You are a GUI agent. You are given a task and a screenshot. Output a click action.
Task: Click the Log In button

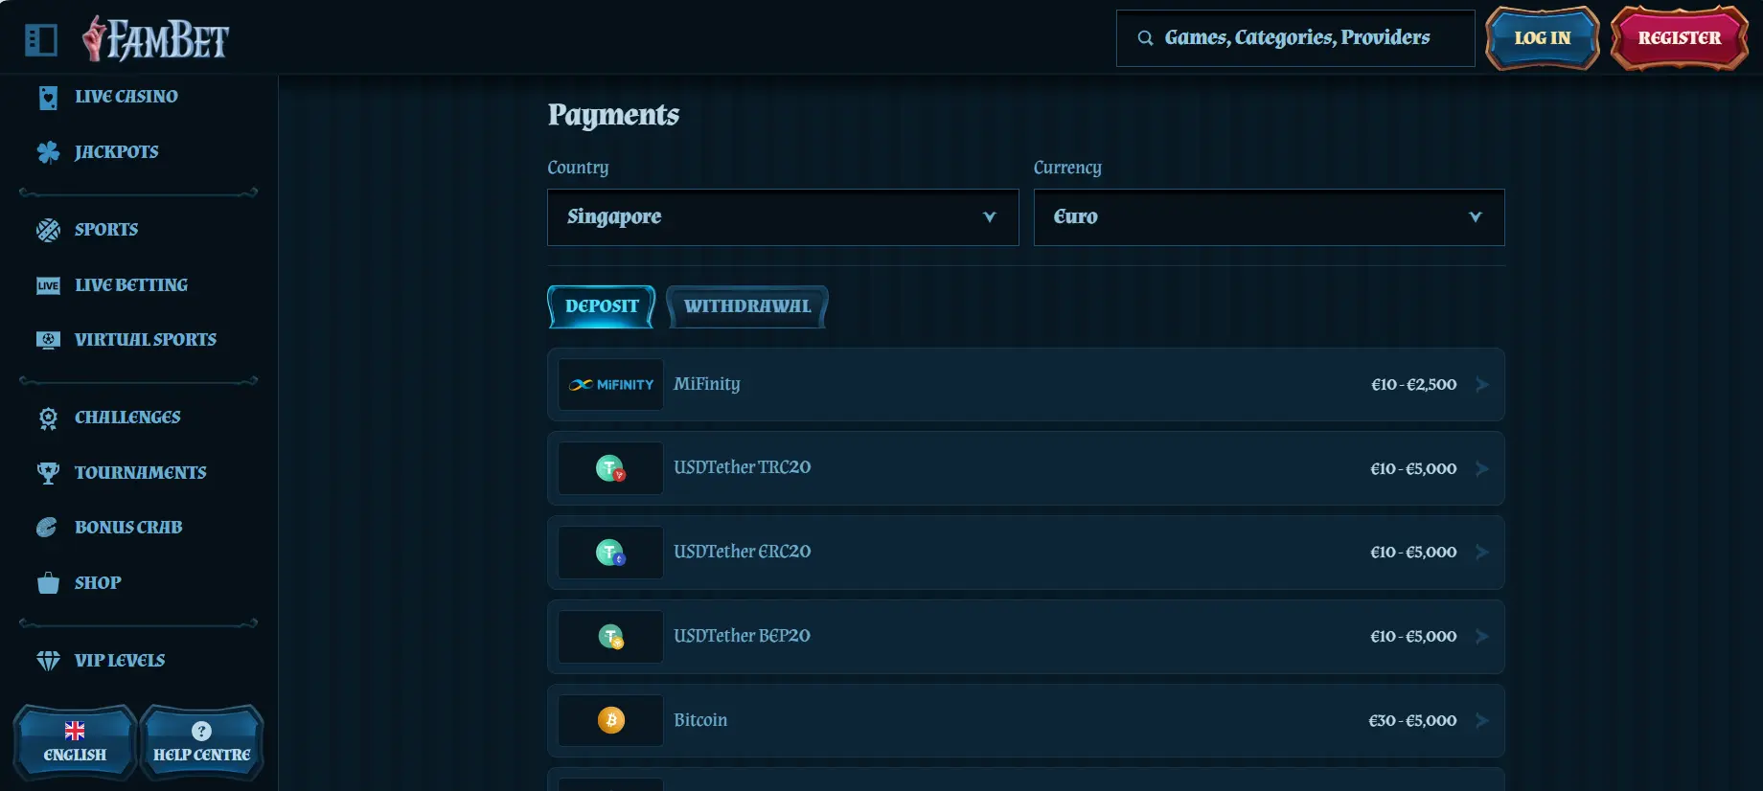coord(1543,38)
